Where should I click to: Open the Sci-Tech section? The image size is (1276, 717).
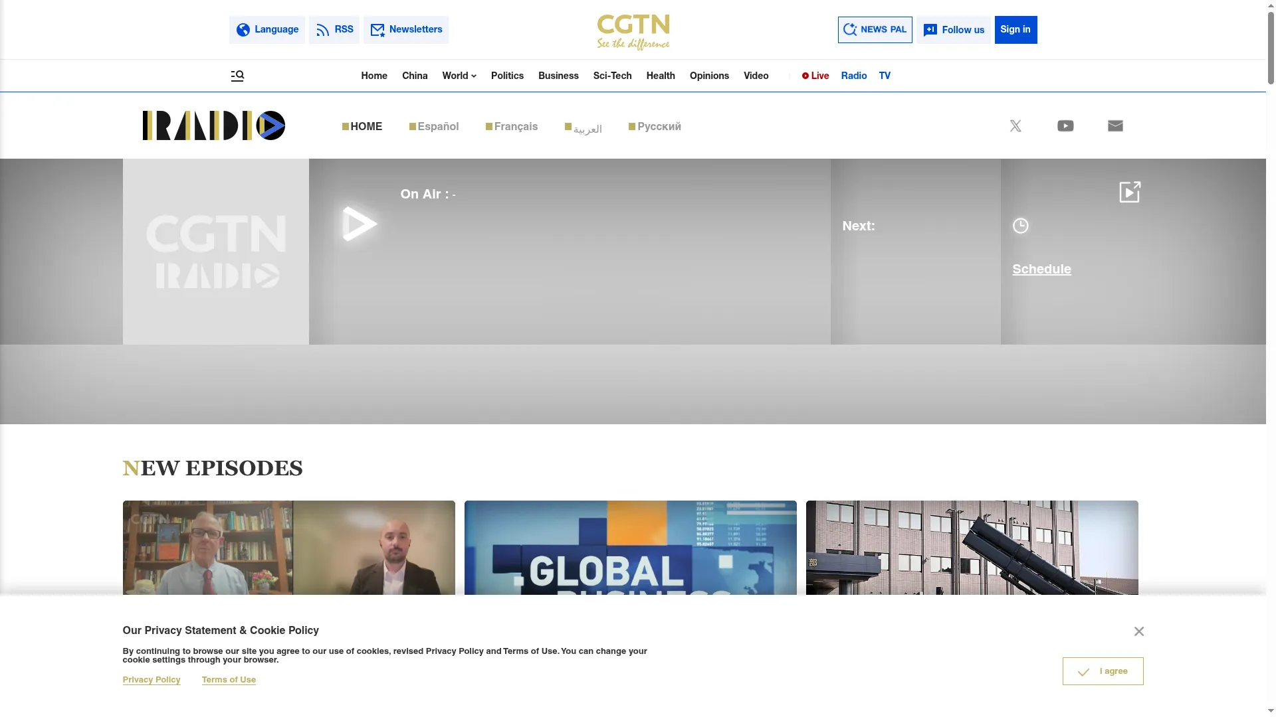612,76
